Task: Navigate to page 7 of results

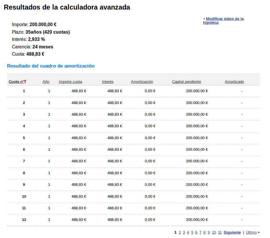Action: pos(200,232)
